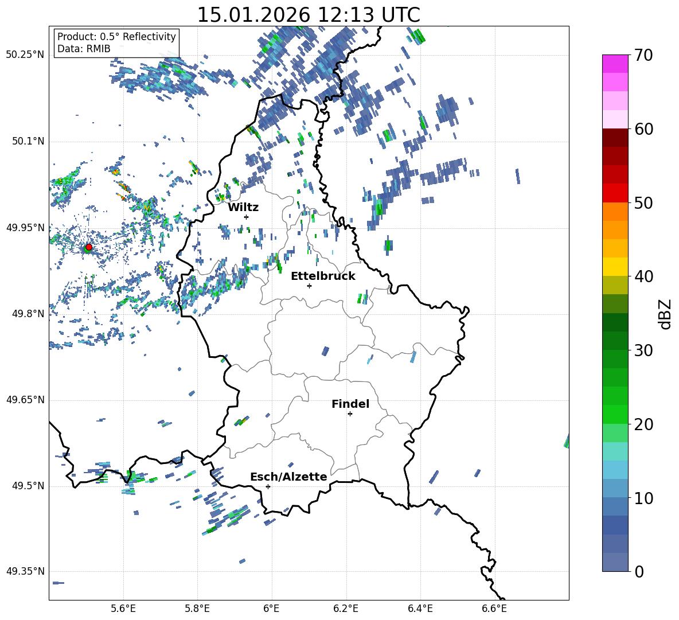Click the Esch/Alzette city label
Screen dimensions: 679x620
[x=288, y=477]
